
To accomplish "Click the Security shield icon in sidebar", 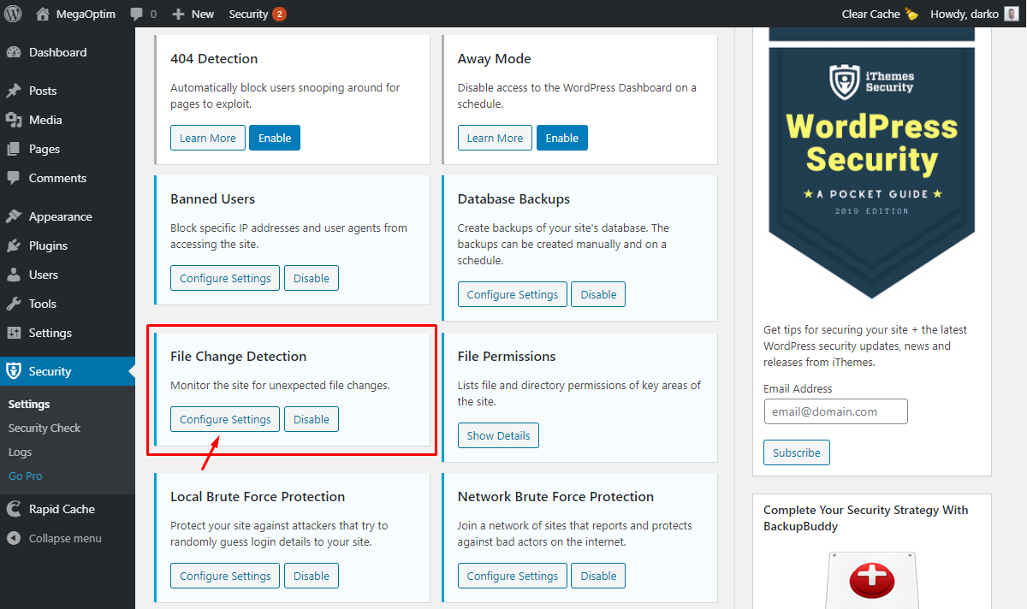I will click(x=14, y=371).
